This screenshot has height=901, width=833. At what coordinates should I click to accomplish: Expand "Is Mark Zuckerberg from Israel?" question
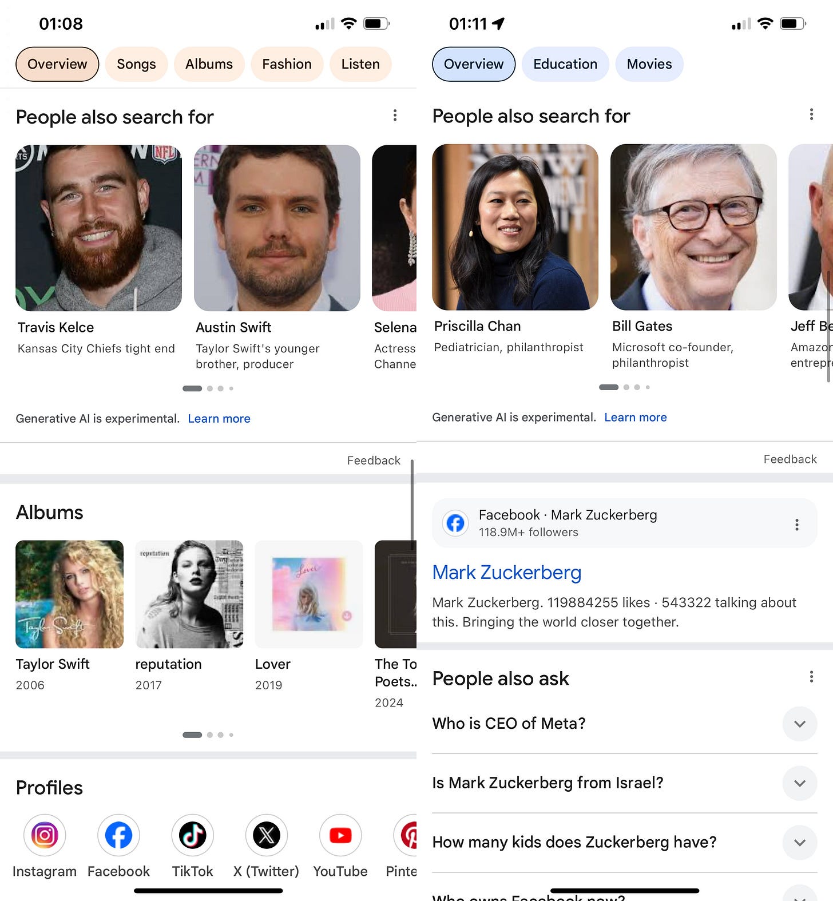click(x=624, y=783)
